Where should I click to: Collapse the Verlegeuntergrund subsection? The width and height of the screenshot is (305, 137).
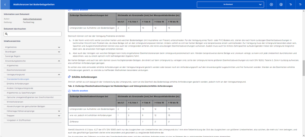pos(59,75)
